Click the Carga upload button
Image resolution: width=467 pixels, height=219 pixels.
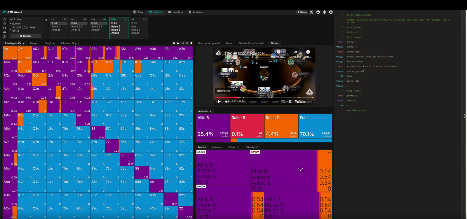pos(302,12)
